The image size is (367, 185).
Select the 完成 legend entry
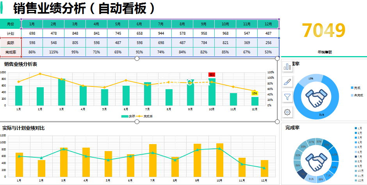[357, 88]
